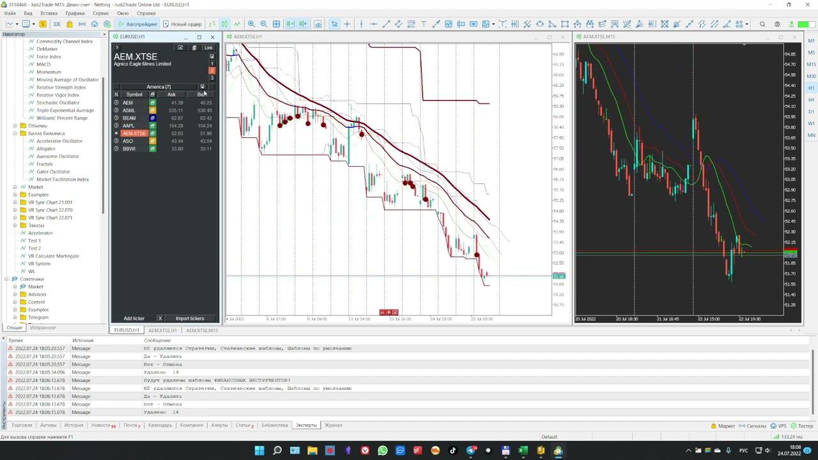The width and height of the screenshot is (818, 460).
Task: Expand the Advisors folder
Action: (15, 295)
